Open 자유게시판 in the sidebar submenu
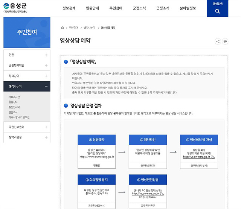This screenshot has width=241, height=209. pos(14,97)
